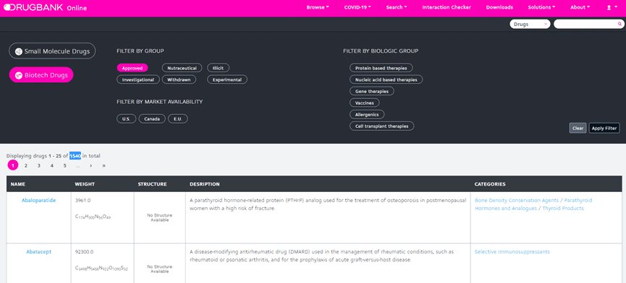Click the Biotech Drugs icon

18,75
